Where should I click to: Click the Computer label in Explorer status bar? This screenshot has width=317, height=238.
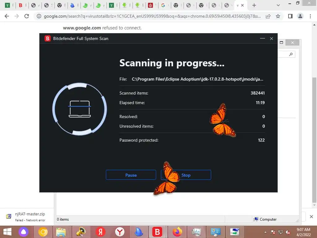pyautogui.click(x=268, y=219)
